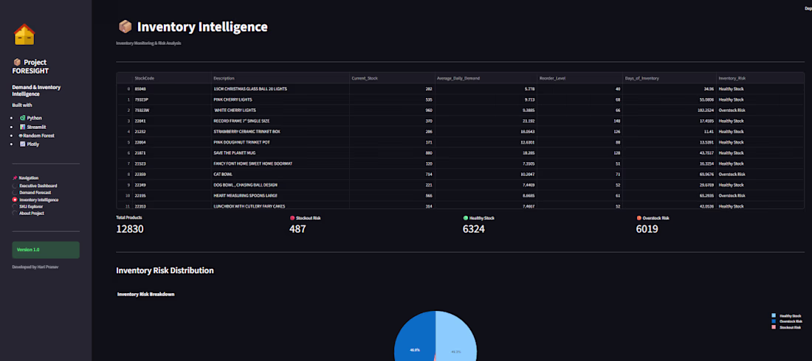Select cell RECORD FRAME 7" SINGLE SIZE
The width and height of the screenshot is (812, 361).
click(x=281, y=121)
